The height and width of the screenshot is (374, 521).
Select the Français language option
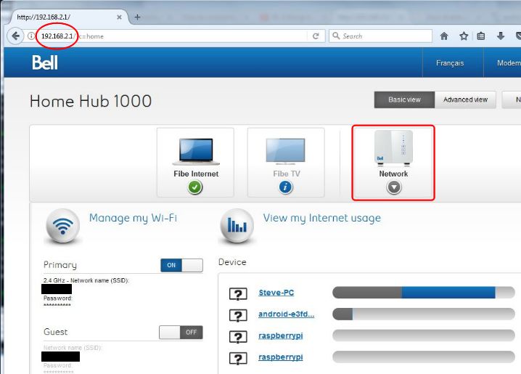[450, 63]
